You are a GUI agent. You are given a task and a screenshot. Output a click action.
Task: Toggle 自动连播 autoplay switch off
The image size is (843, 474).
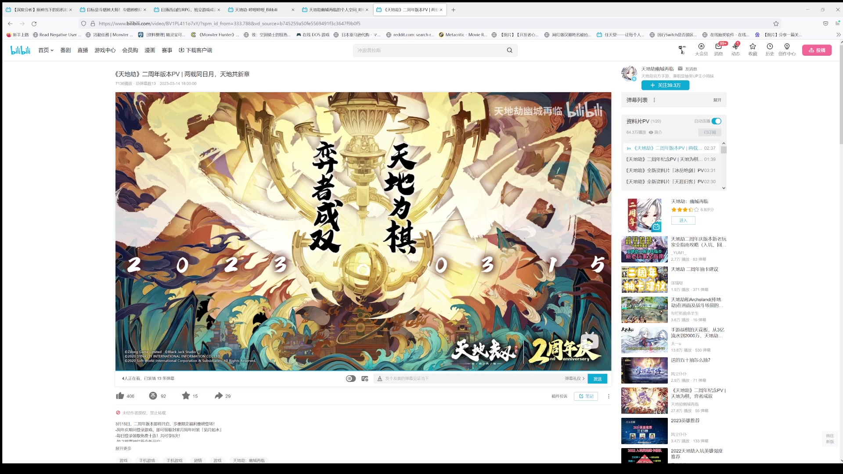tap(717, 121)
